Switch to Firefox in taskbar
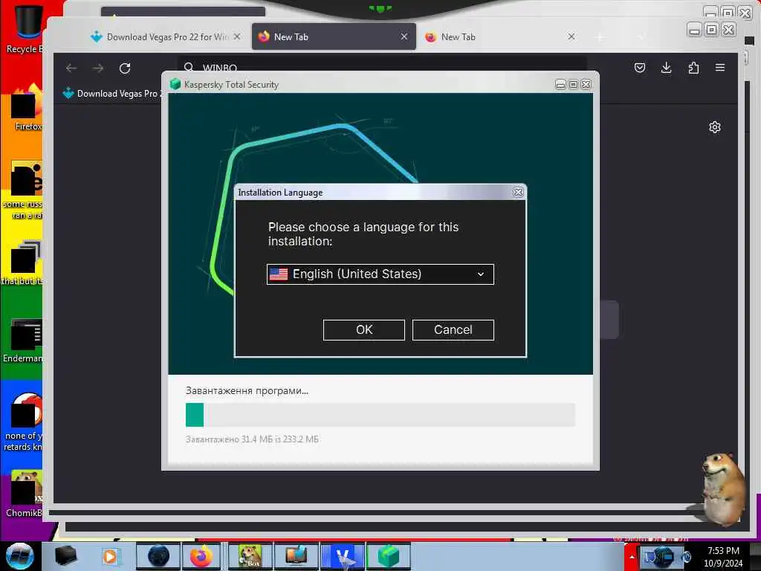The image size is (761, 571). (x=201, y=556)
